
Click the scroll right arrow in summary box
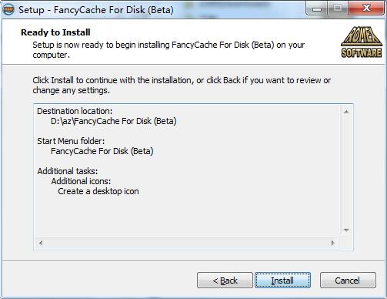click(x=333, y=243)
